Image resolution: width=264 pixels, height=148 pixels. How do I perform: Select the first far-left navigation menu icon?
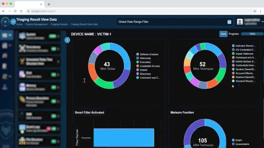(5, 35)
